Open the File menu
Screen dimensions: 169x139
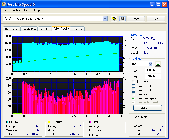4,10
